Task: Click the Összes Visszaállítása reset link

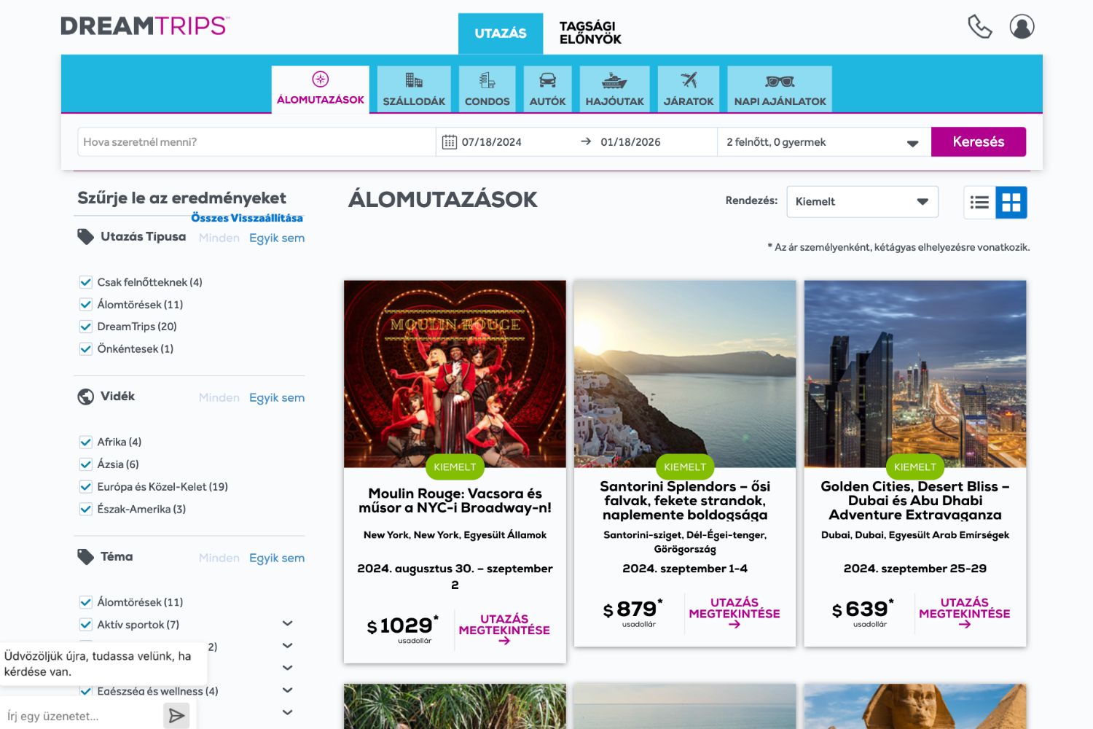Action: tap(246, 218)
